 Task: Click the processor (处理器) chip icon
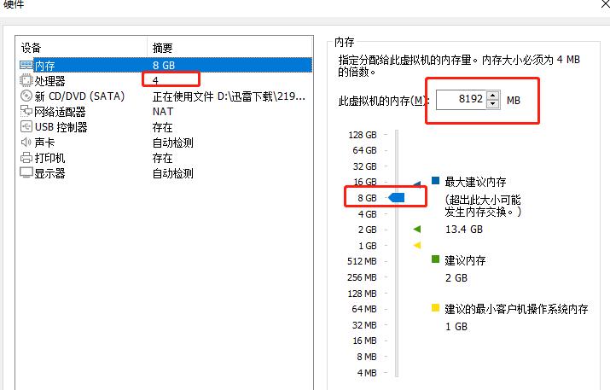[26, 80]
